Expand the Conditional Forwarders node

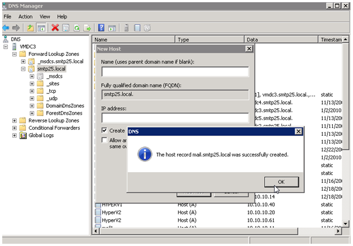click(15, 128)
